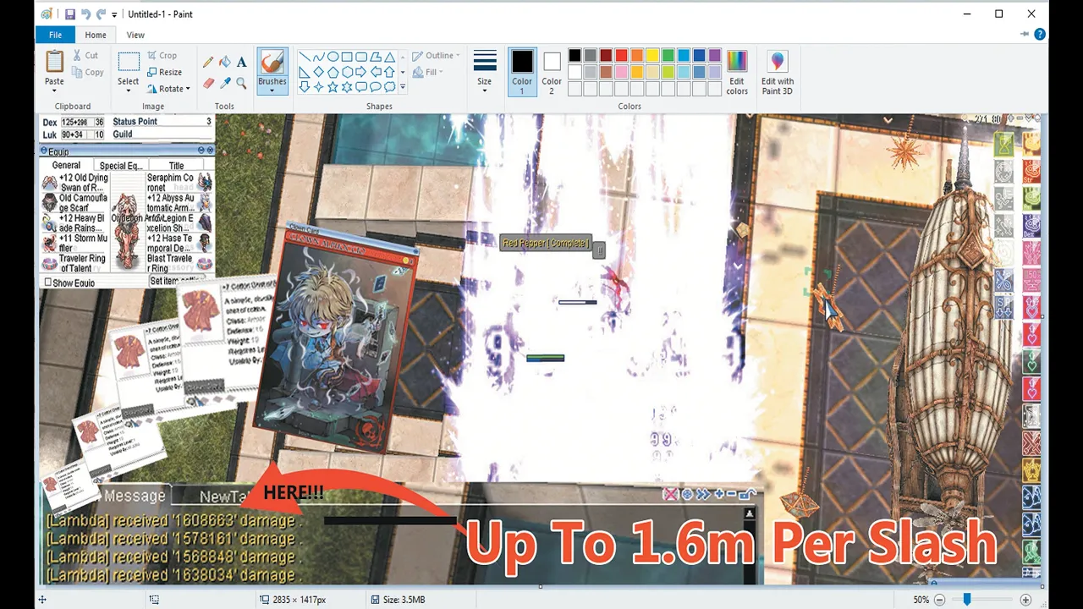Switch to the View ribbon tab
This screenshot has height=609, width=1083.
[x=135, y=35]
